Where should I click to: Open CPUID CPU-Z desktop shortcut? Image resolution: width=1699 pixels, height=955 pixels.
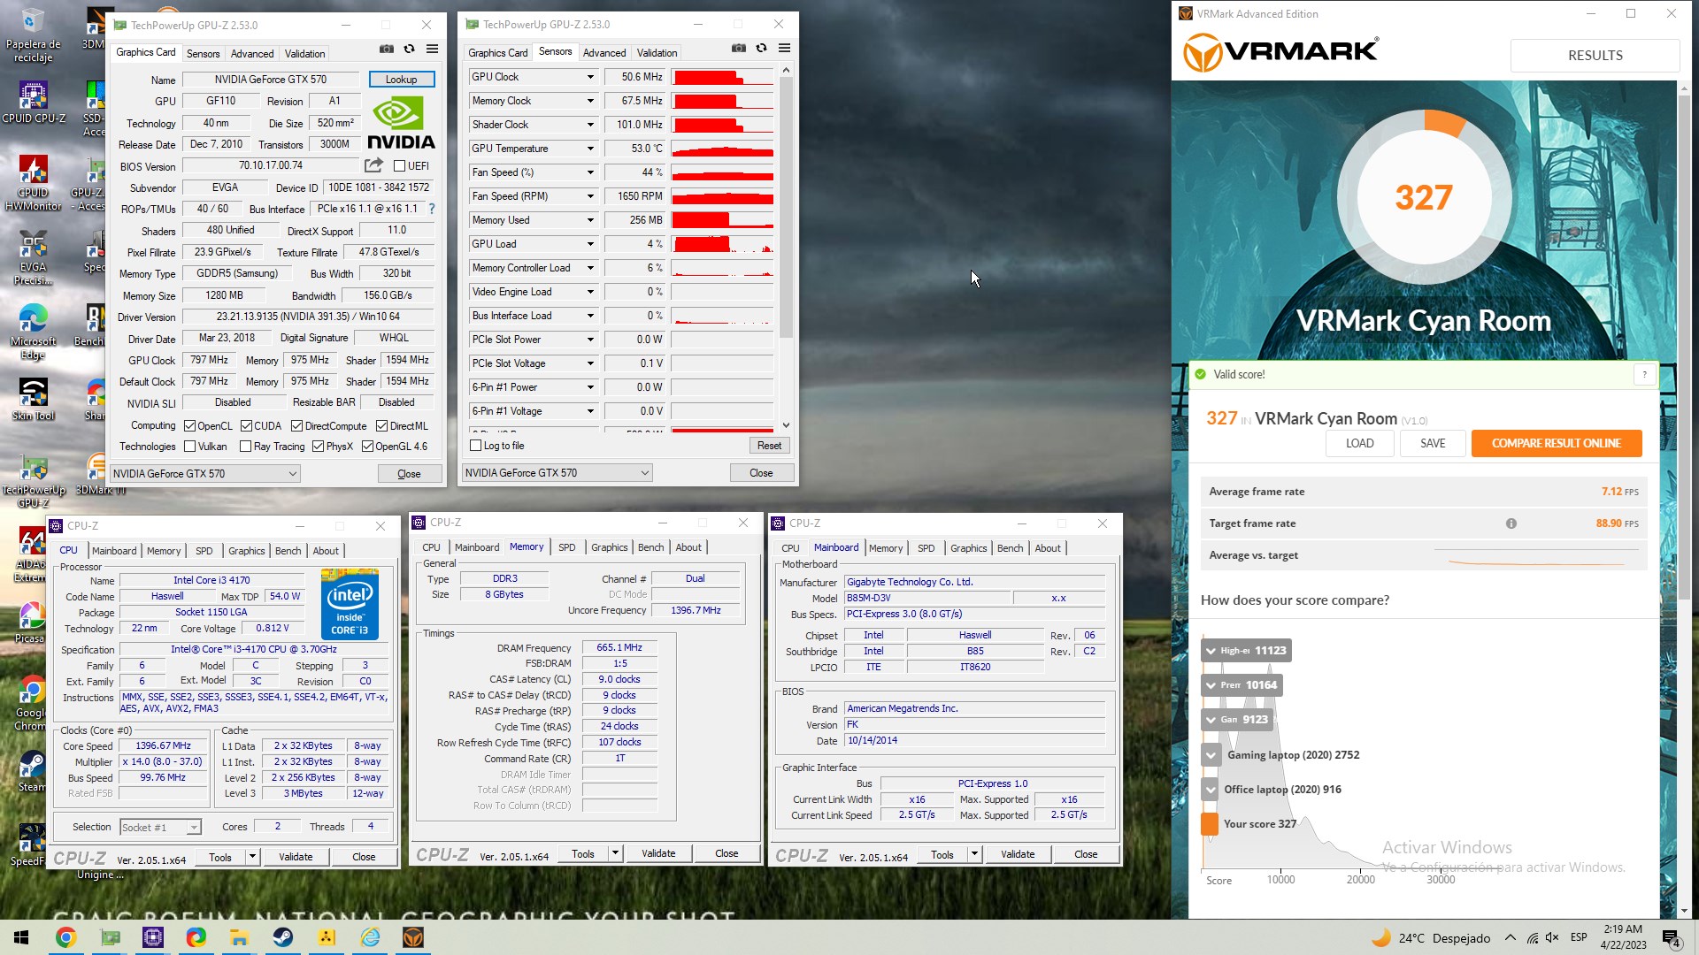tap(33, 103)
